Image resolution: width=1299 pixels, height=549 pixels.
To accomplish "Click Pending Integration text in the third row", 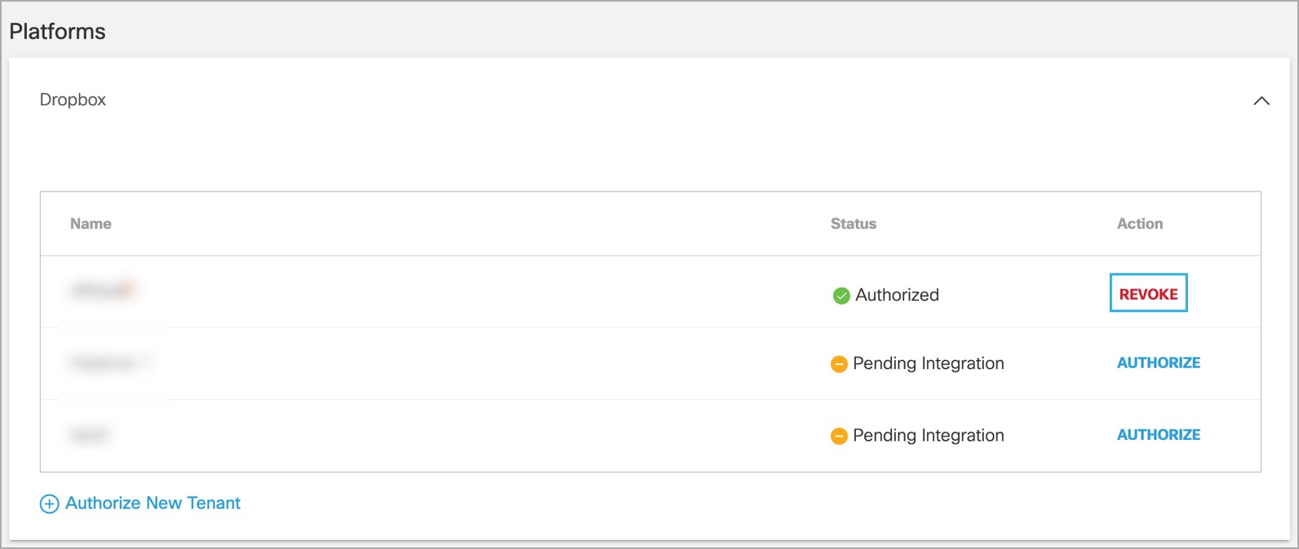I will tap(929, 435).
